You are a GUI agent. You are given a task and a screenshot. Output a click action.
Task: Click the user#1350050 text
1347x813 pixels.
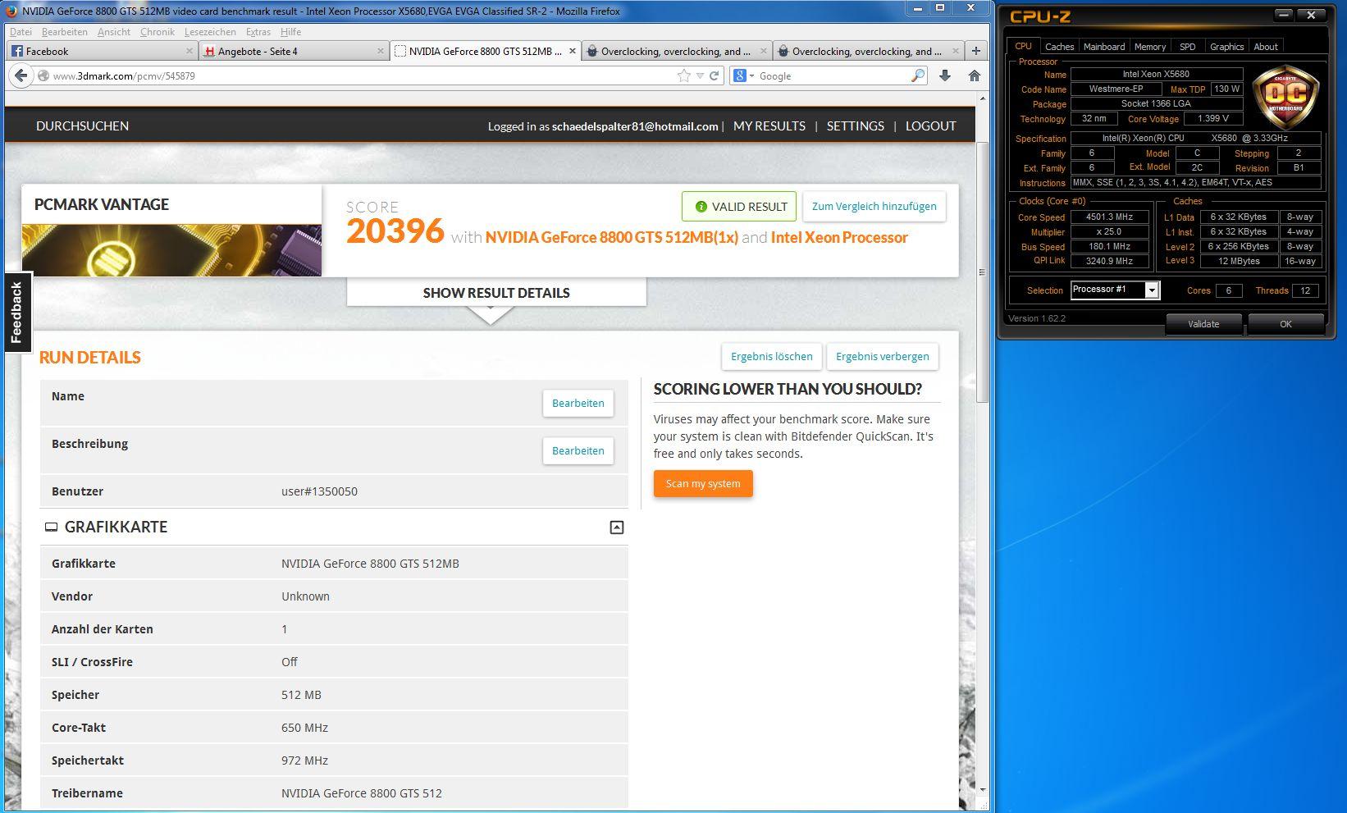[319, 491]
